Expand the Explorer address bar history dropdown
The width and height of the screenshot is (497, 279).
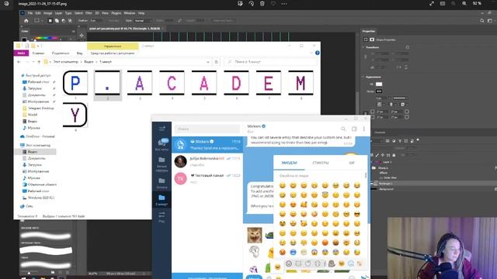208,62
